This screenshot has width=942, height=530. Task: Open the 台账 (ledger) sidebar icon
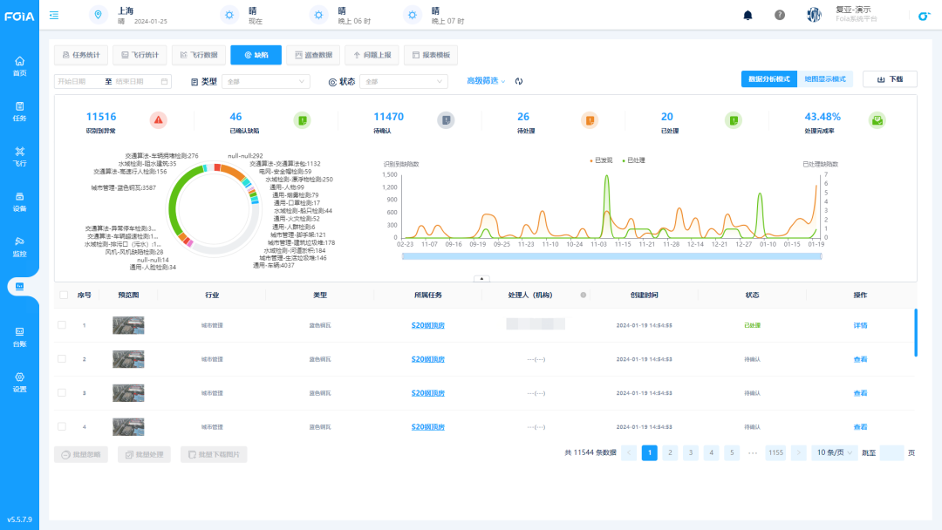[19, 336]
